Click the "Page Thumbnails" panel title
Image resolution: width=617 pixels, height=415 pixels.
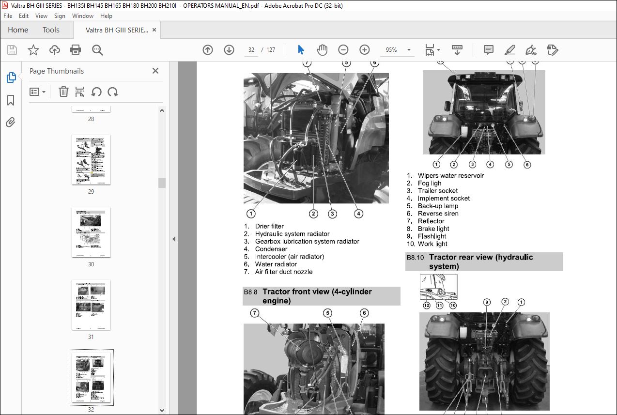coord(57,71)
